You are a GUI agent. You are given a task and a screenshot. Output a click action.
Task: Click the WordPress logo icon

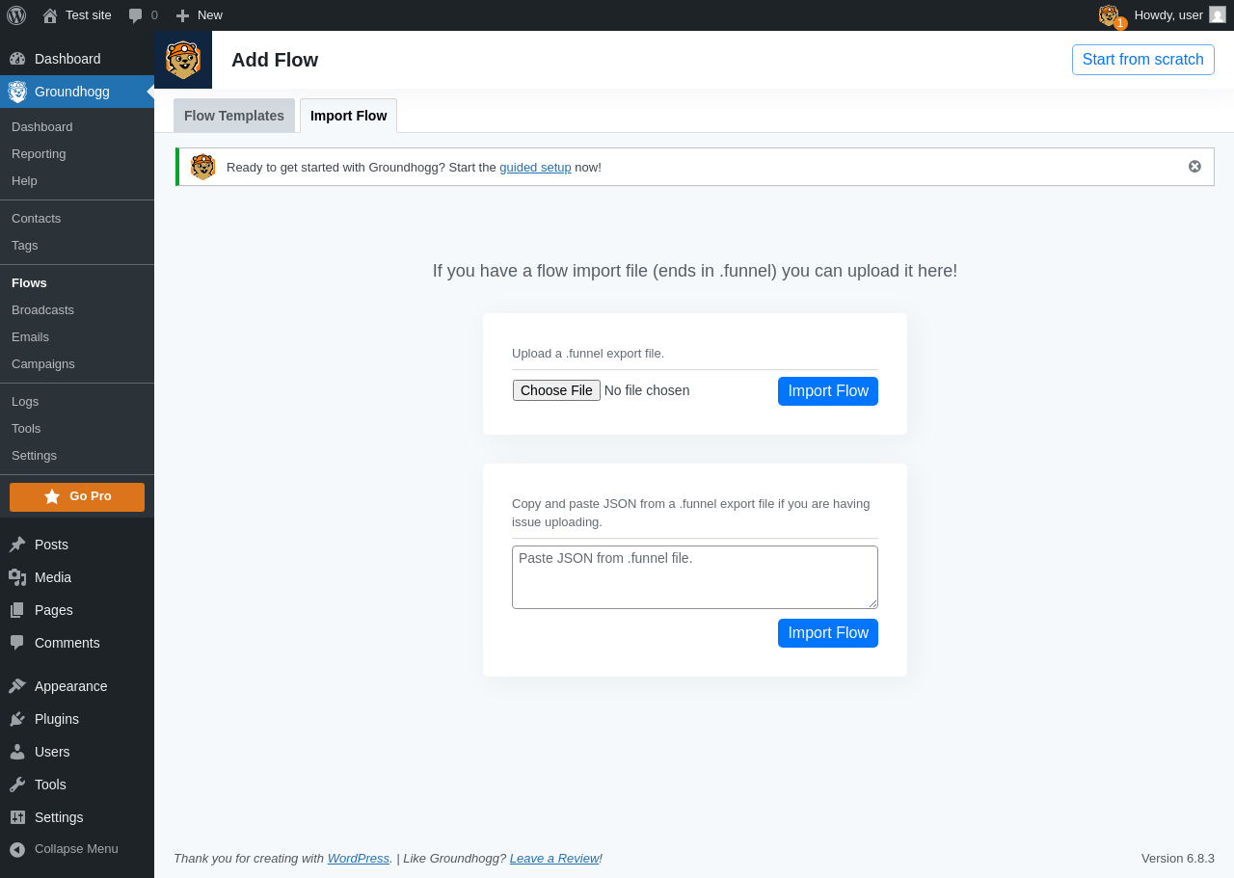click(x=16, y=15)
